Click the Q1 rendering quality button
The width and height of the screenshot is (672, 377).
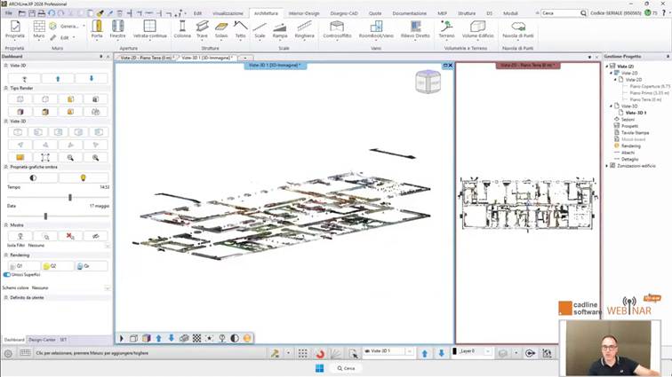(24, 266)
